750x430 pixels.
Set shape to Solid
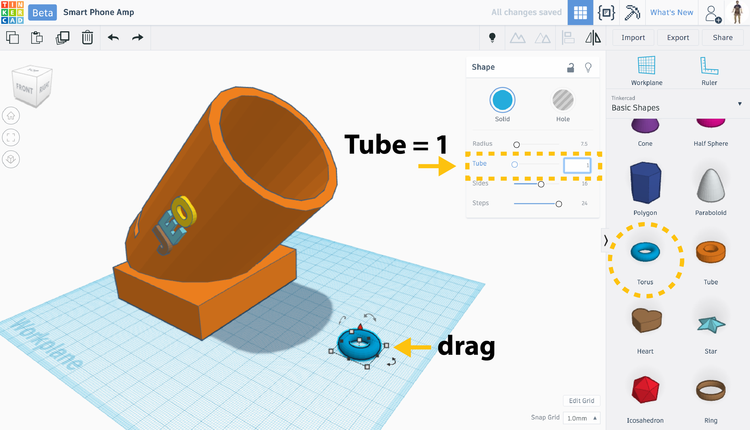point(502,100)
